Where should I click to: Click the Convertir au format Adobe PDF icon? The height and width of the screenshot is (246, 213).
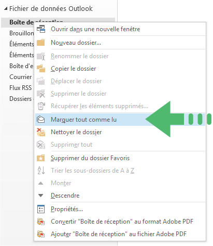[x=41, y=222]
